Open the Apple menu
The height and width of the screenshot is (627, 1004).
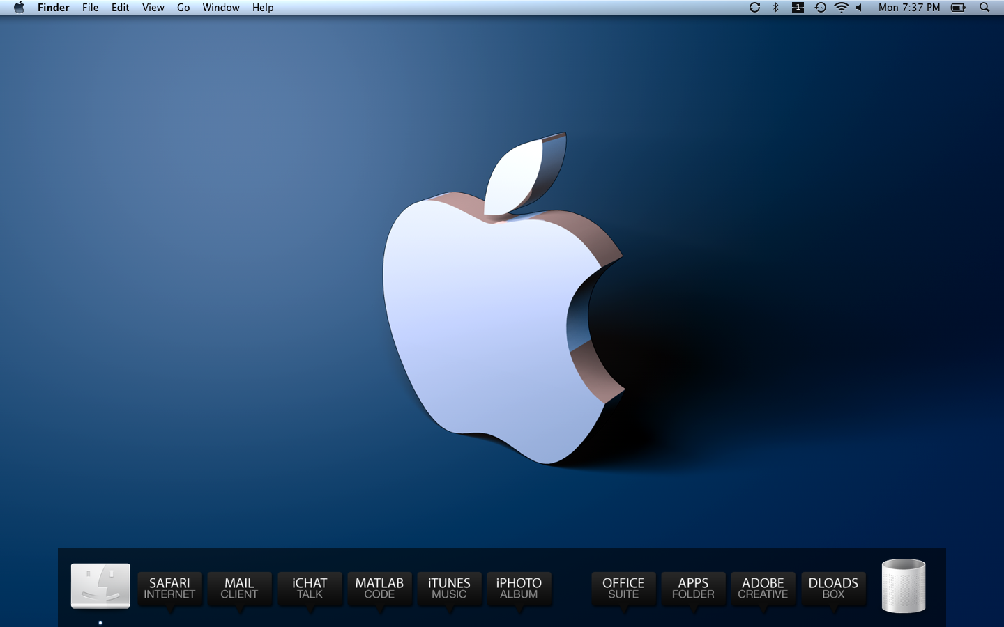point(19,8)
